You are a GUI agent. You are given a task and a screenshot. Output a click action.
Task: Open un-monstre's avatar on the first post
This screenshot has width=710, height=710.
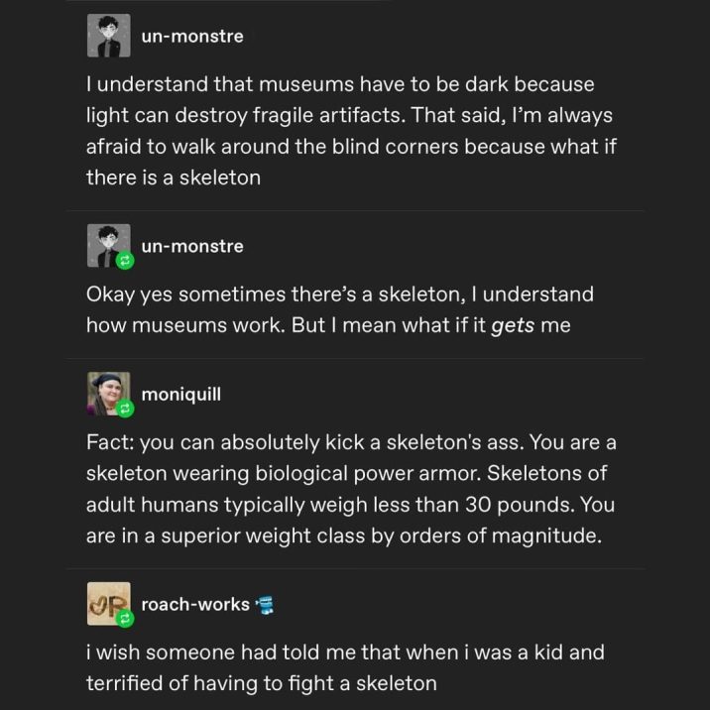tap(108, 37)
